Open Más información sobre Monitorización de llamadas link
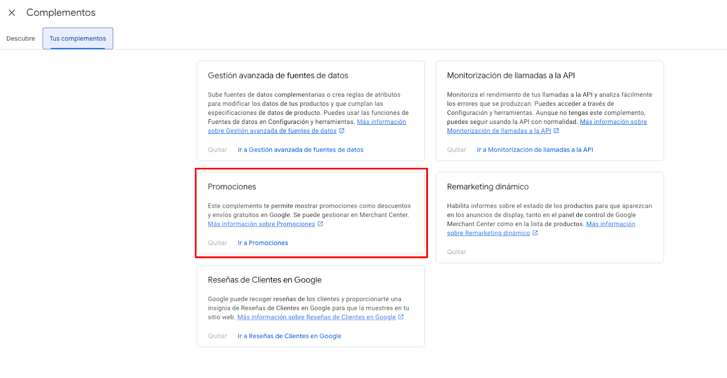Viewport: 727px width, 378px height. coord(547,126)
